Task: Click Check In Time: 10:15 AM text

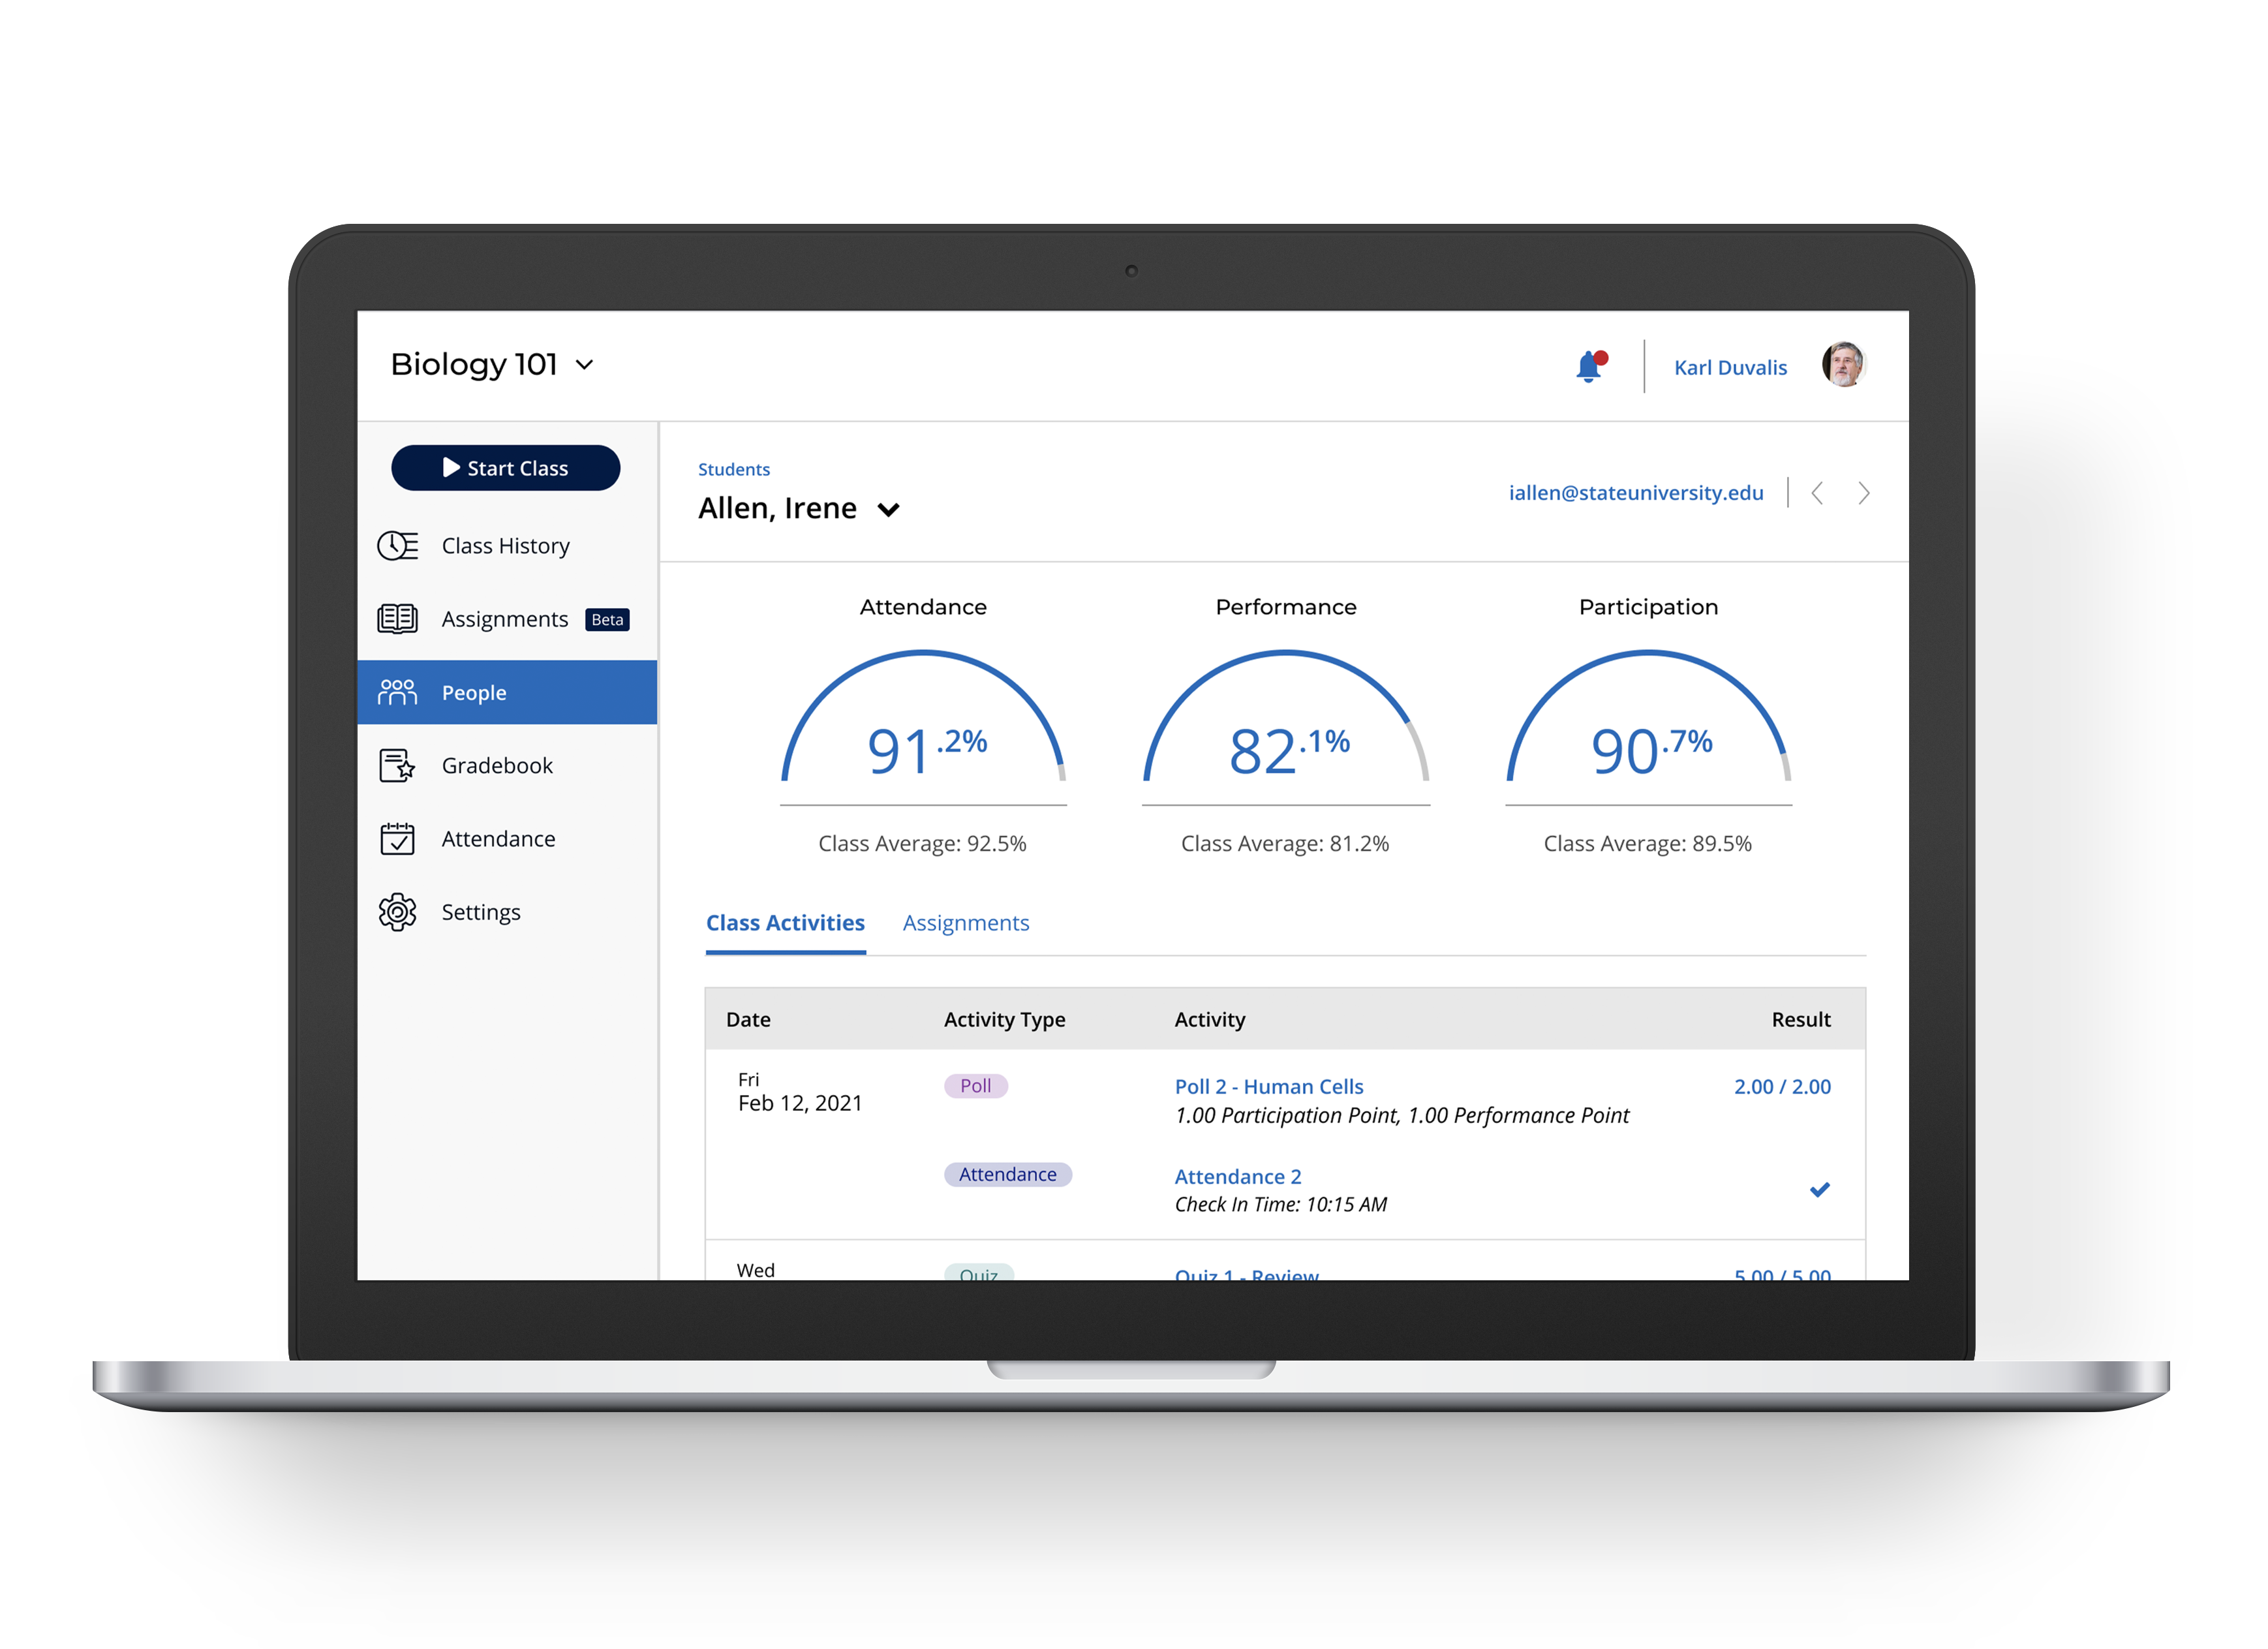Action: tap(1281, 1205)
